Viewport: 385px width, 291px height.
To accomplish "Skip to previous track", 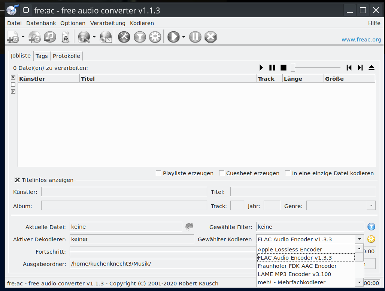I will (x=349, y=68).
